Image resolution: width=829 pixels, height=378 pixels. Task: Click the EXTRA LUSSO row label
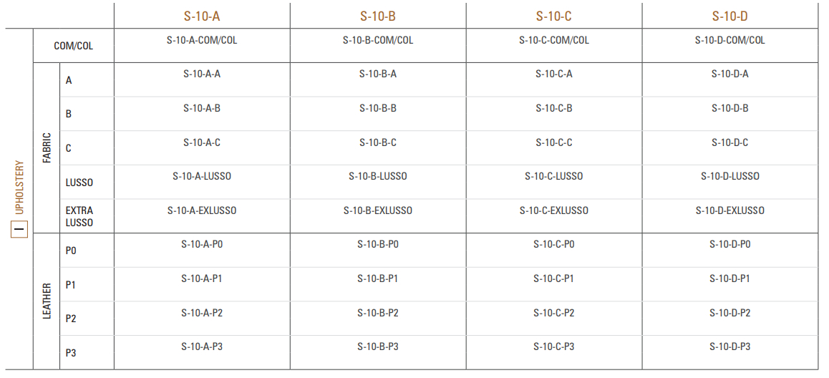pyautogui.click(x=79, y=216)
